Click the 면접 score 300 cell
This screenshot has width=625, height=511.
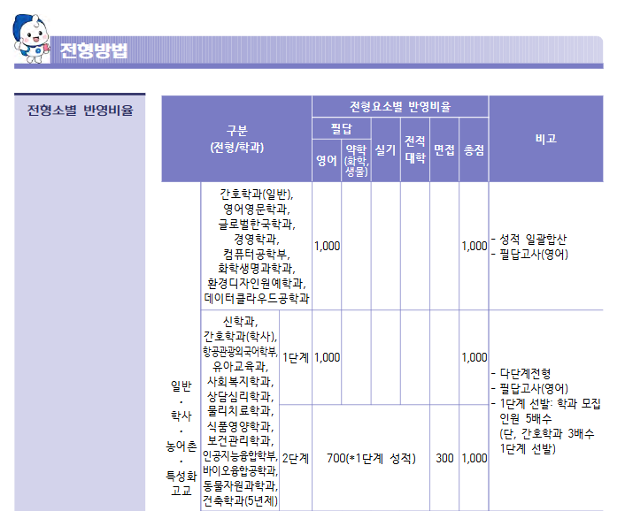pyautogui.click(x=444, y=458)
